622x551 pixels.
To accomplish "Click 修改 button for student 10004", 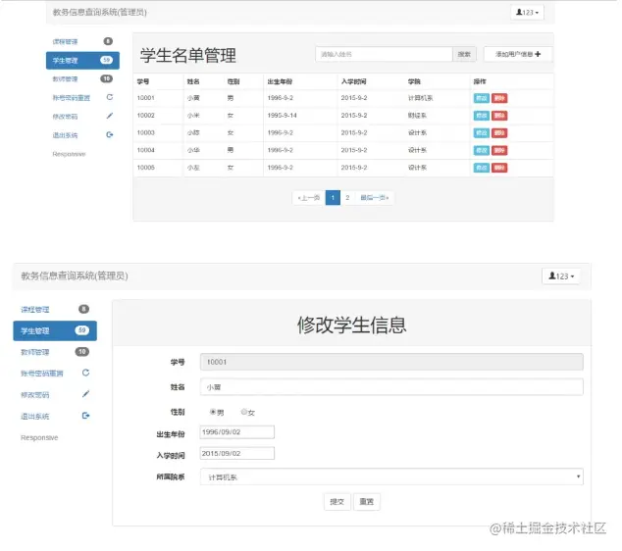I will [x=481, y=150].
